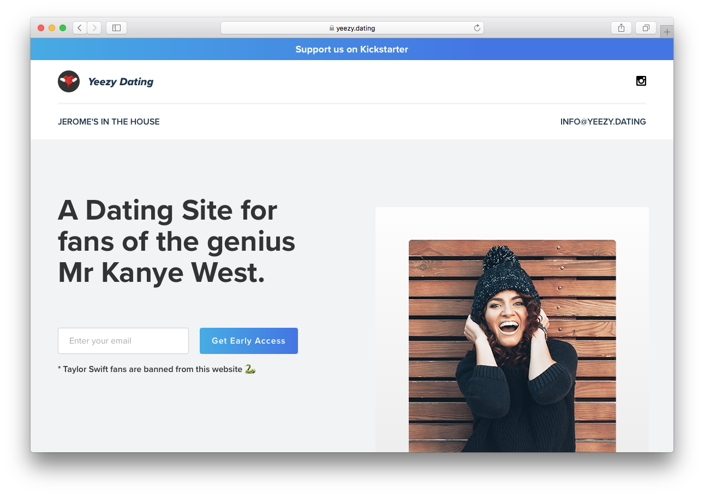Open the Safari share menu
The height and width of the screenshot is (496, 704).
pos(621,28)
